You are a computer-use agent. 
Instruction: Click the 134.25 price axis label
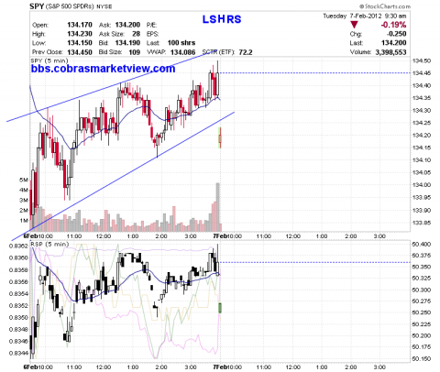click(x=422, y=123)
